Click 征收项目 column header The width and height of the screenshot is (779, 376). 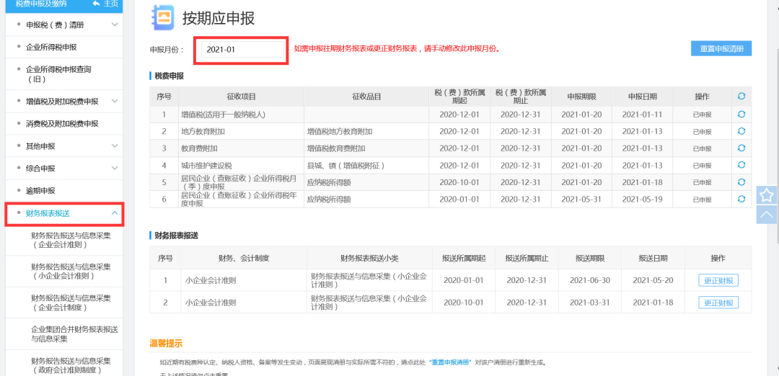point(241,97)
